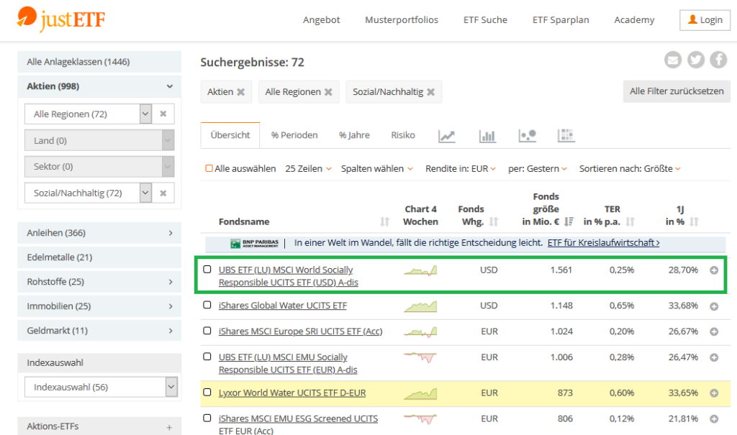This screenshot has width=737, height=435.
Task: Expand details for iShares MSCI EMU ESG row
Action: pos(714,418)
